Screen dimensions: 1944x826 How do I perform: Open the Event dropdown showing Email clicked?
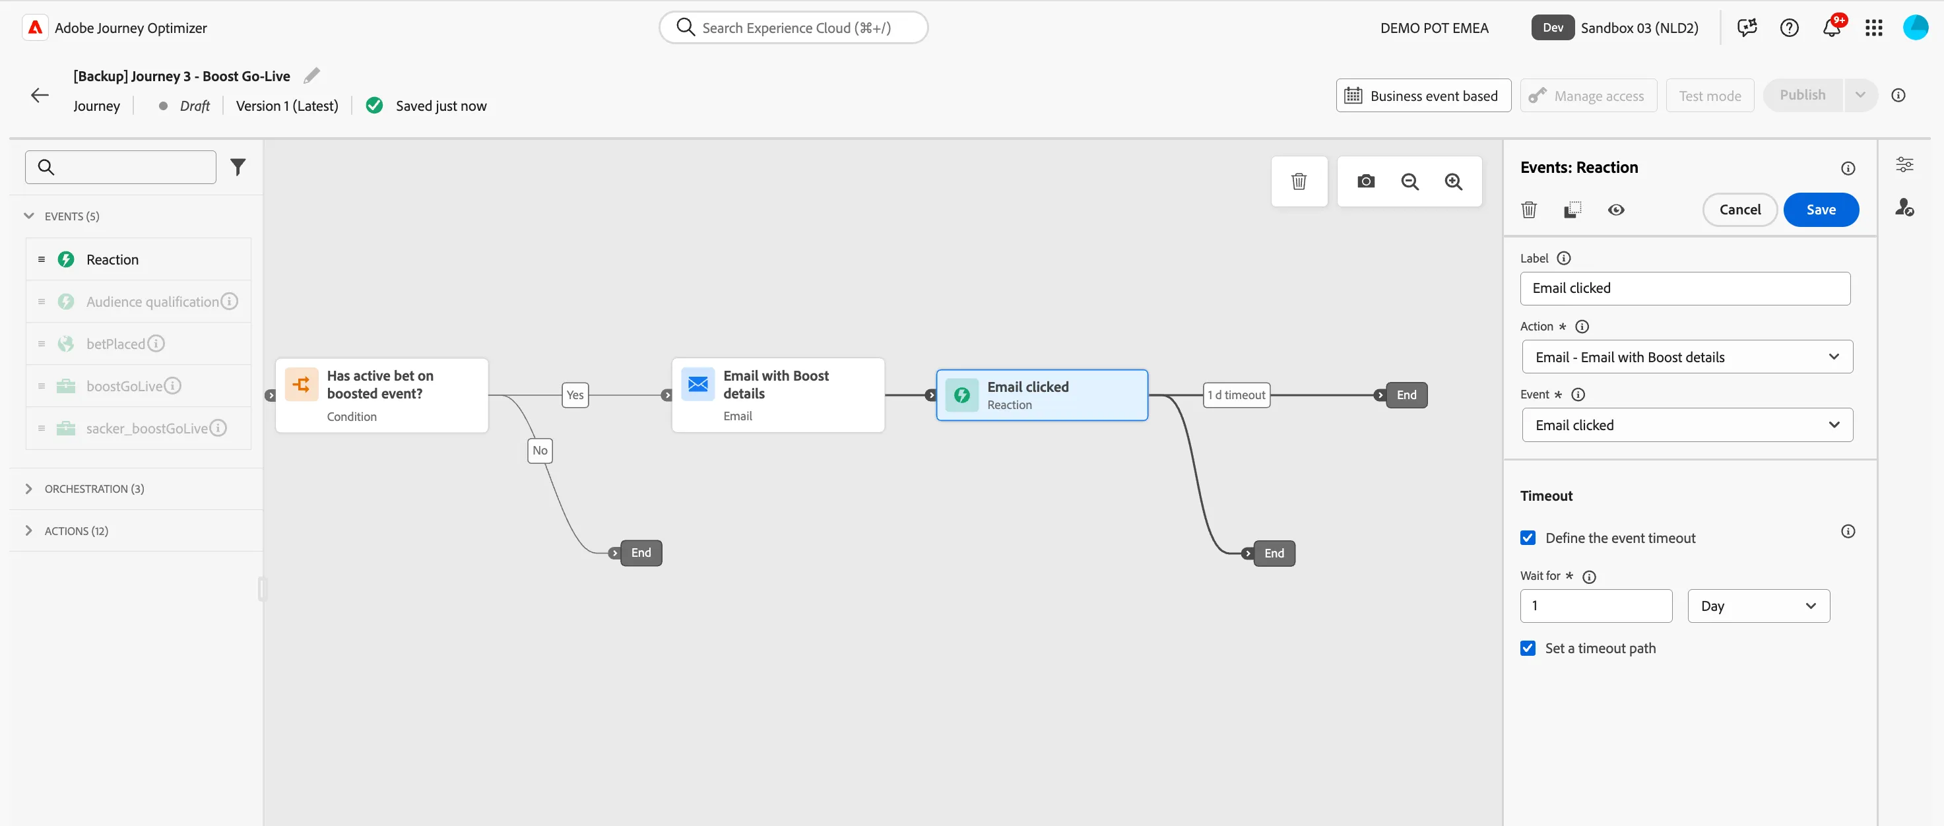[1687, 425]
